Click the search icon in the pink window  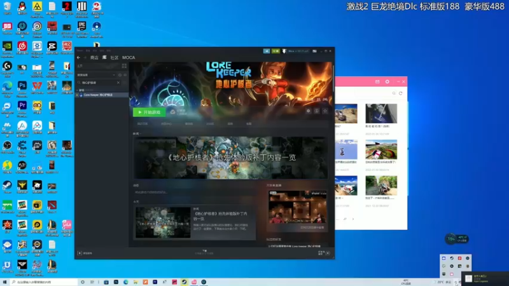(394, 93)
